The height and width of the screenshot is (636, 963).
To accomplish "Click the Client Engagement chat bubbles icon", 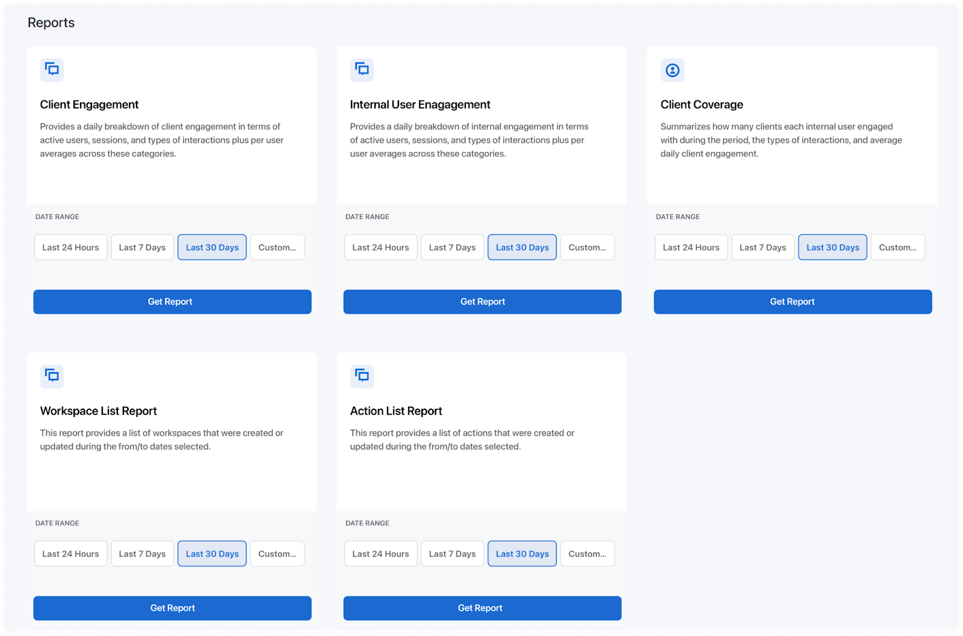I will 52,70.
